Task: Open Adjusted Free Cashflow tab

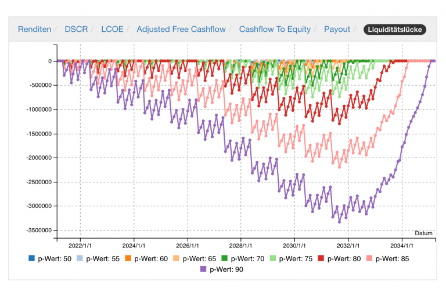Action: click(180, 29)
